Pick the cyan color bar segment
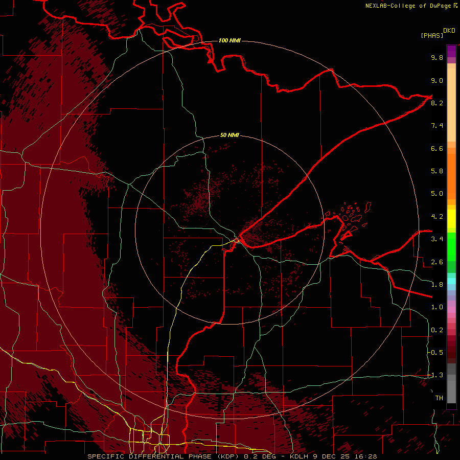The image size is (460, 460). 451,281
